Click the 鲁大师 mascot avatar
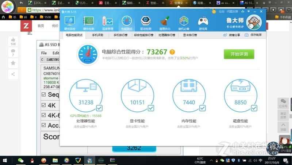The height and width of the screenshot is (165, 292). pyautogui.click(x=254, y=22)
